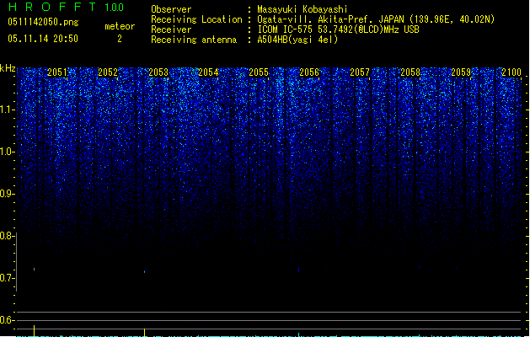Click the 0.8 kHz axis label

8,236
